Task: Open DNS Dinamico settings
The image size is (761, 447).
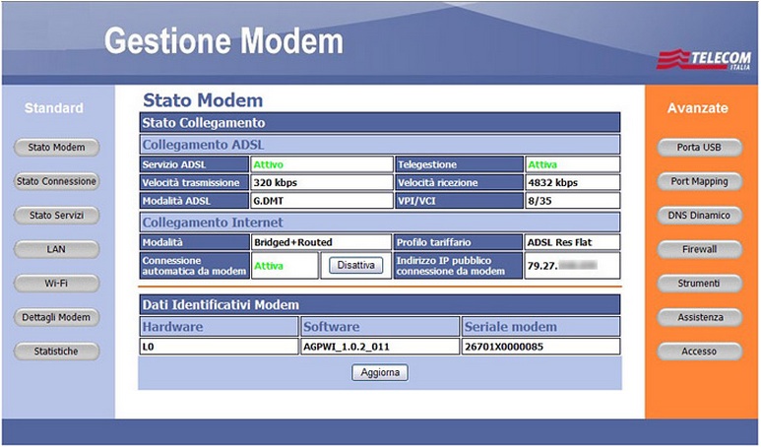Action: tap(699, 215)
